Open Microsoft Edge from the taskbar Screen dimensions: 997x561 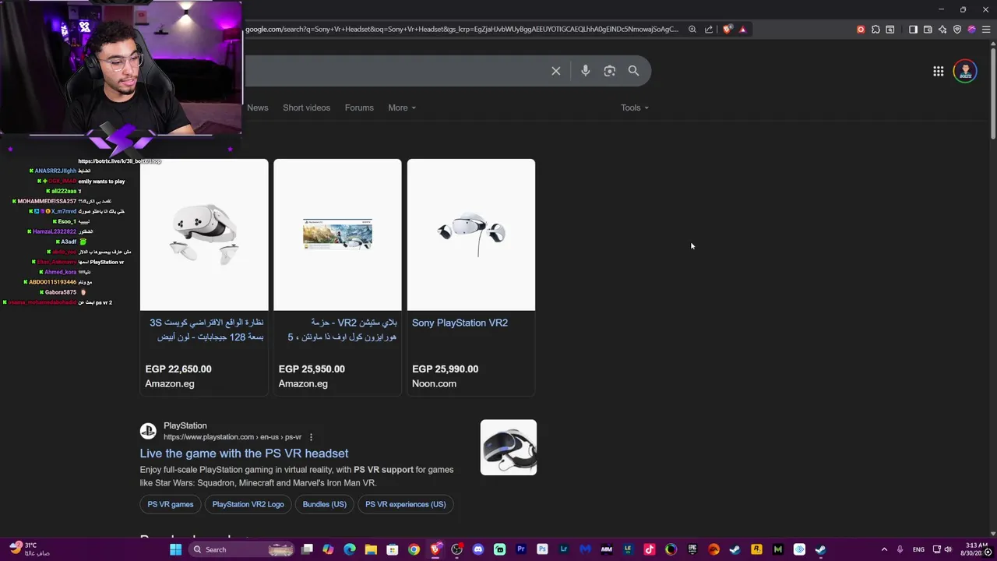tap(350, 549)
